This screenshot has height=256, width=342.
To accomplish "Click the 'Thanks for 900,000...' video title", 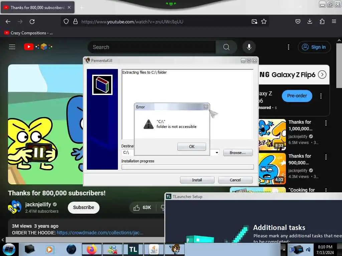I will pyautogui.click(x=300, y=159).
